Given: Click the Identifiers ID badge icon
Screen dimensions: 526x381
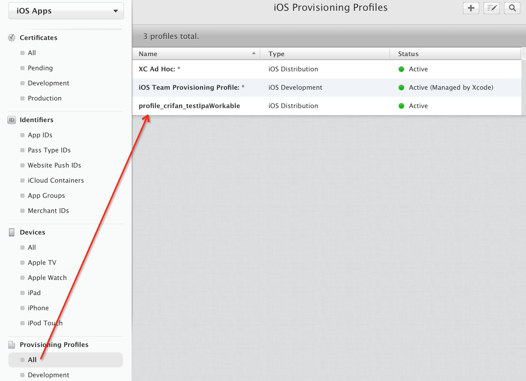Looking at the screenshot, I should tap(12, 120).
